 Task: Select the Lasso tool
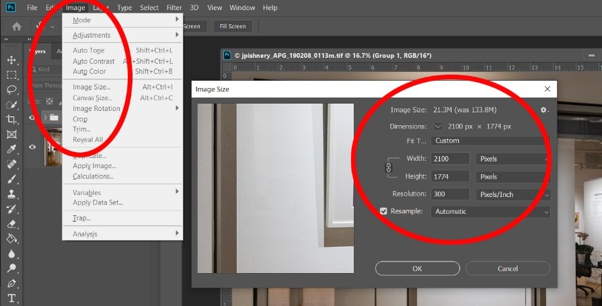[x=11, y=90]
